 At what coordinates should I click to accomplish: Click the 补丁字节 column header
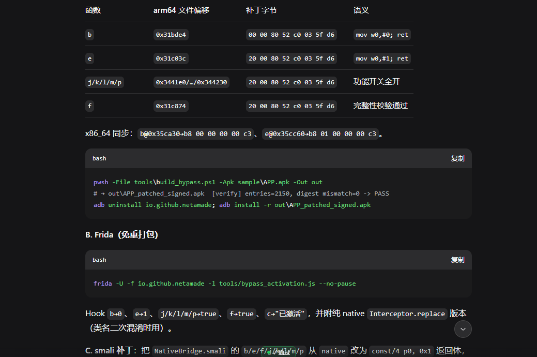pos(262,10)
